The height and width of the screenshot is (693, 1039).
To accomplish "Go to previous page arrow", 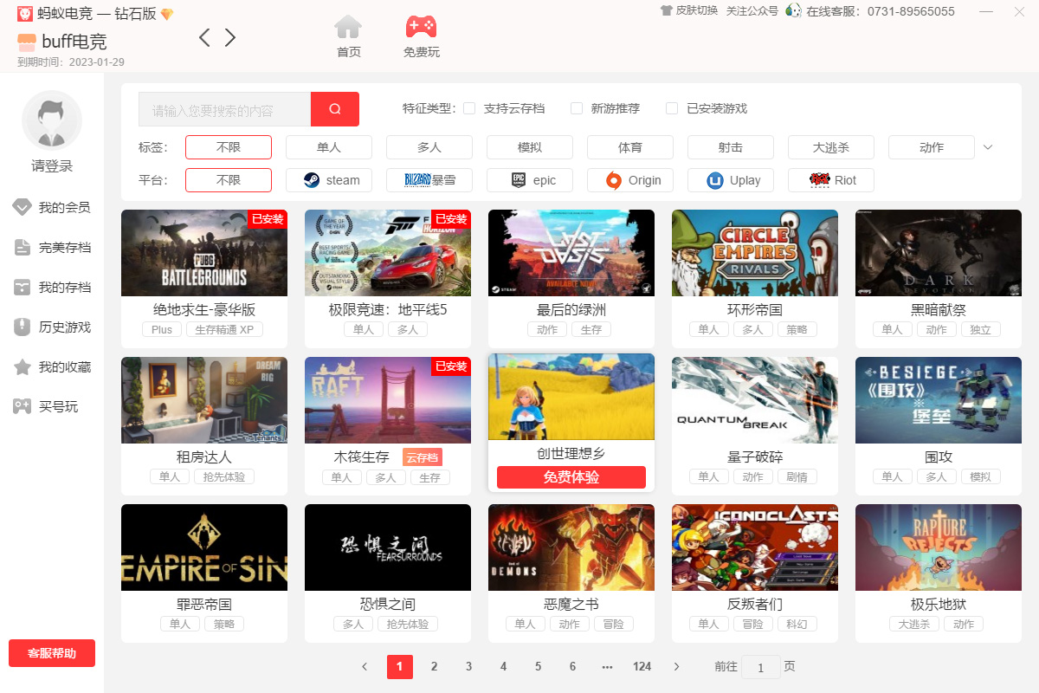I will pyautogui.click(x=365, y=667).
